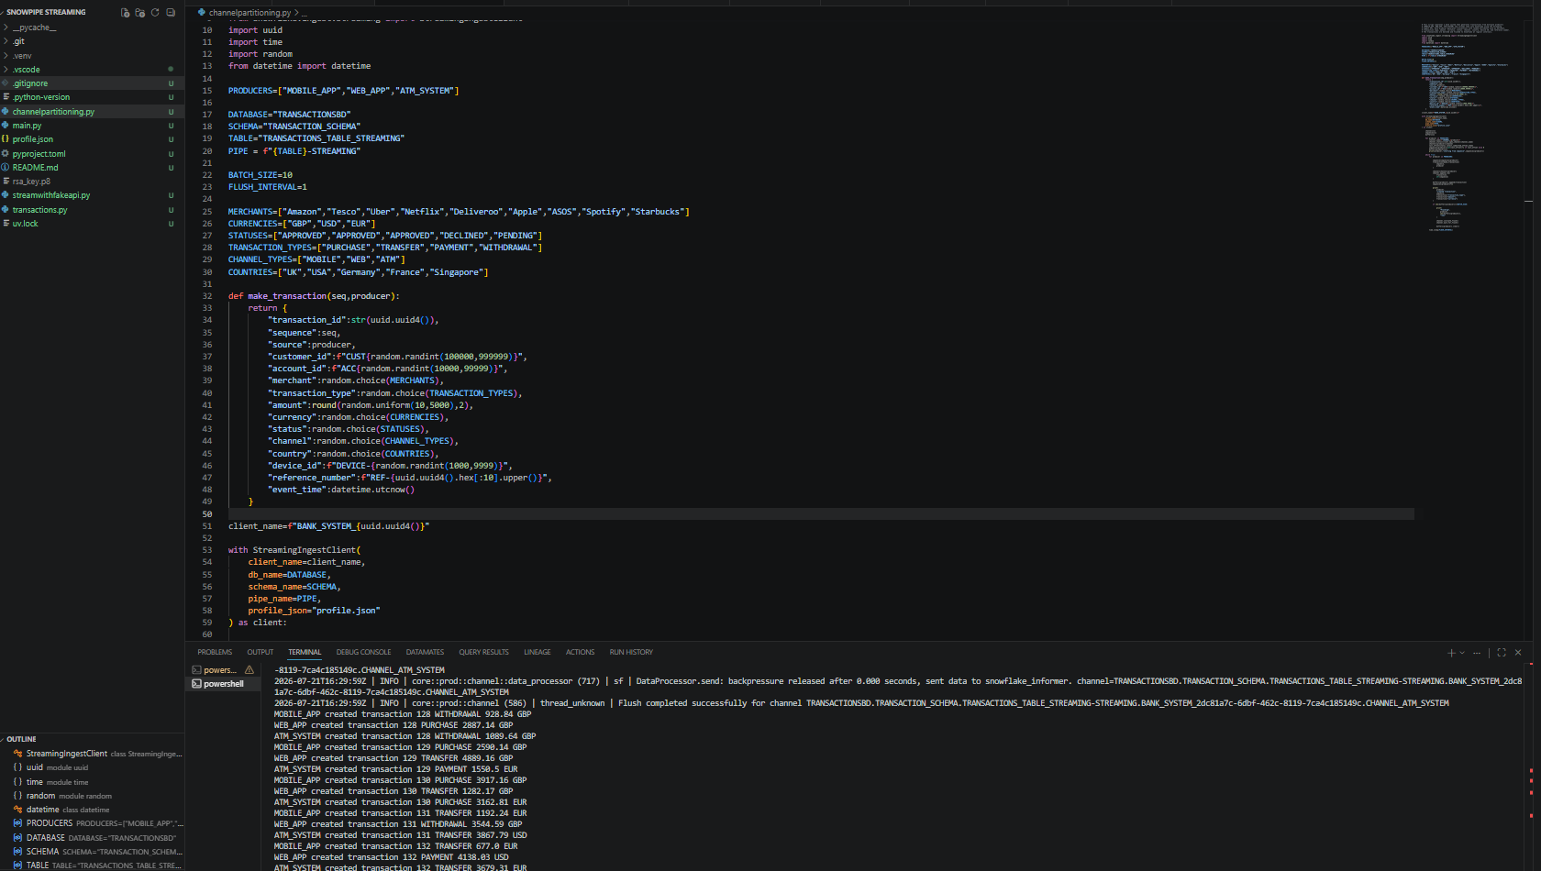Open the DATAMATES panel tab
Image resolution: width=1541 pixels, height=871 pixels.
click(425, 653)
